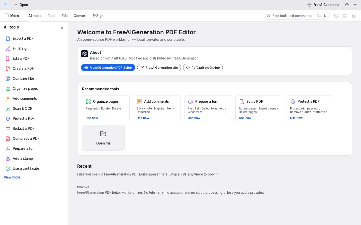
Task: Switch to the Edit tab
Action: 65,16
